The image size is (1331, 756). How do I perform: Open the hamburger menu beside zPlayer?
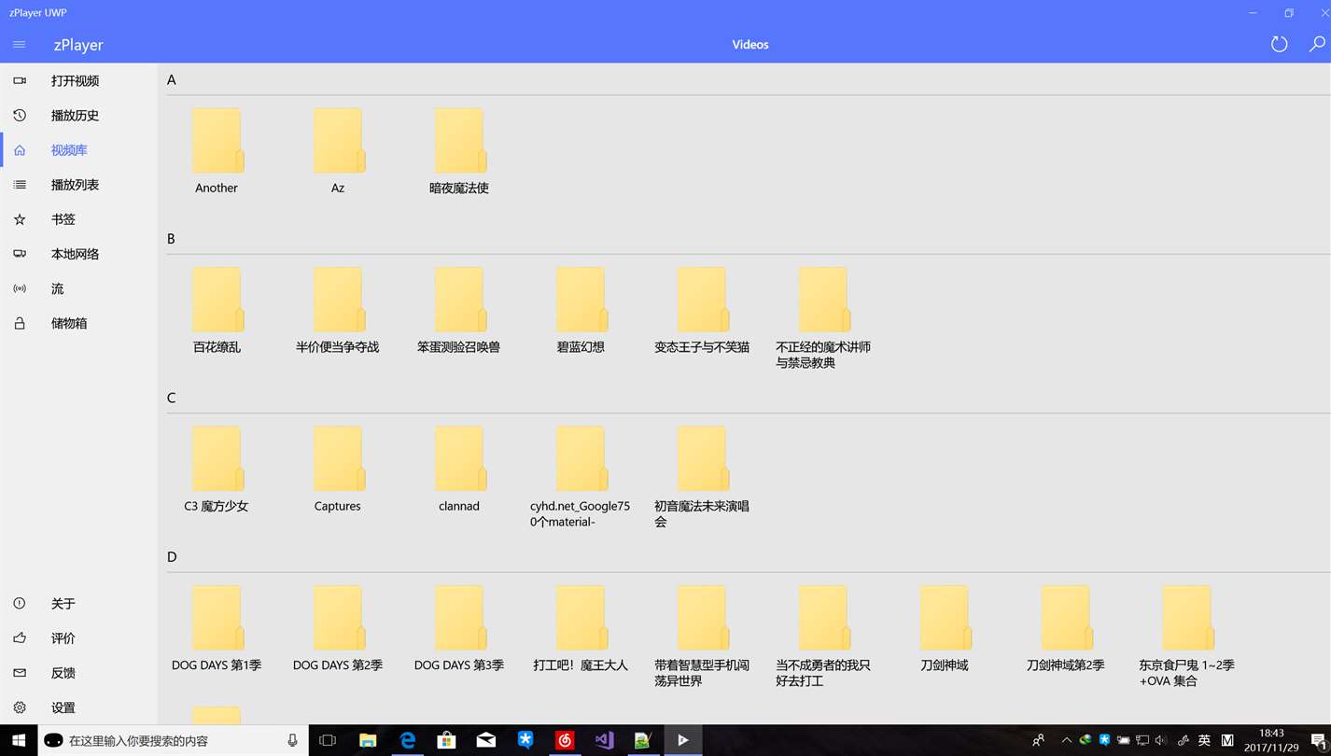click(19, 45)
